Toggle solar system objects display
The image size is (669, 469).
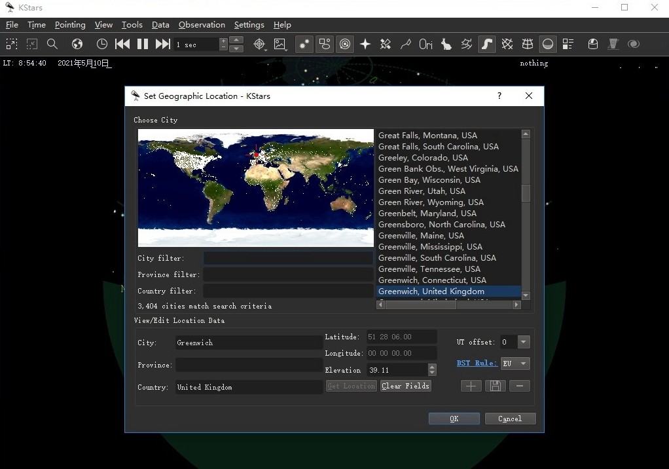(345, 44)
